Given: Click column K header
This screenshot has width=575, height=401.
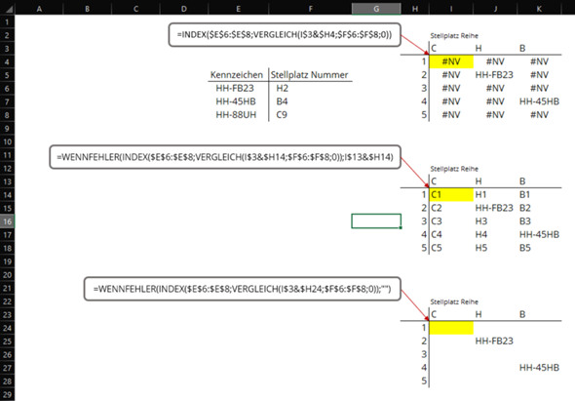Looking at the screenshot, I should point(539,9).
